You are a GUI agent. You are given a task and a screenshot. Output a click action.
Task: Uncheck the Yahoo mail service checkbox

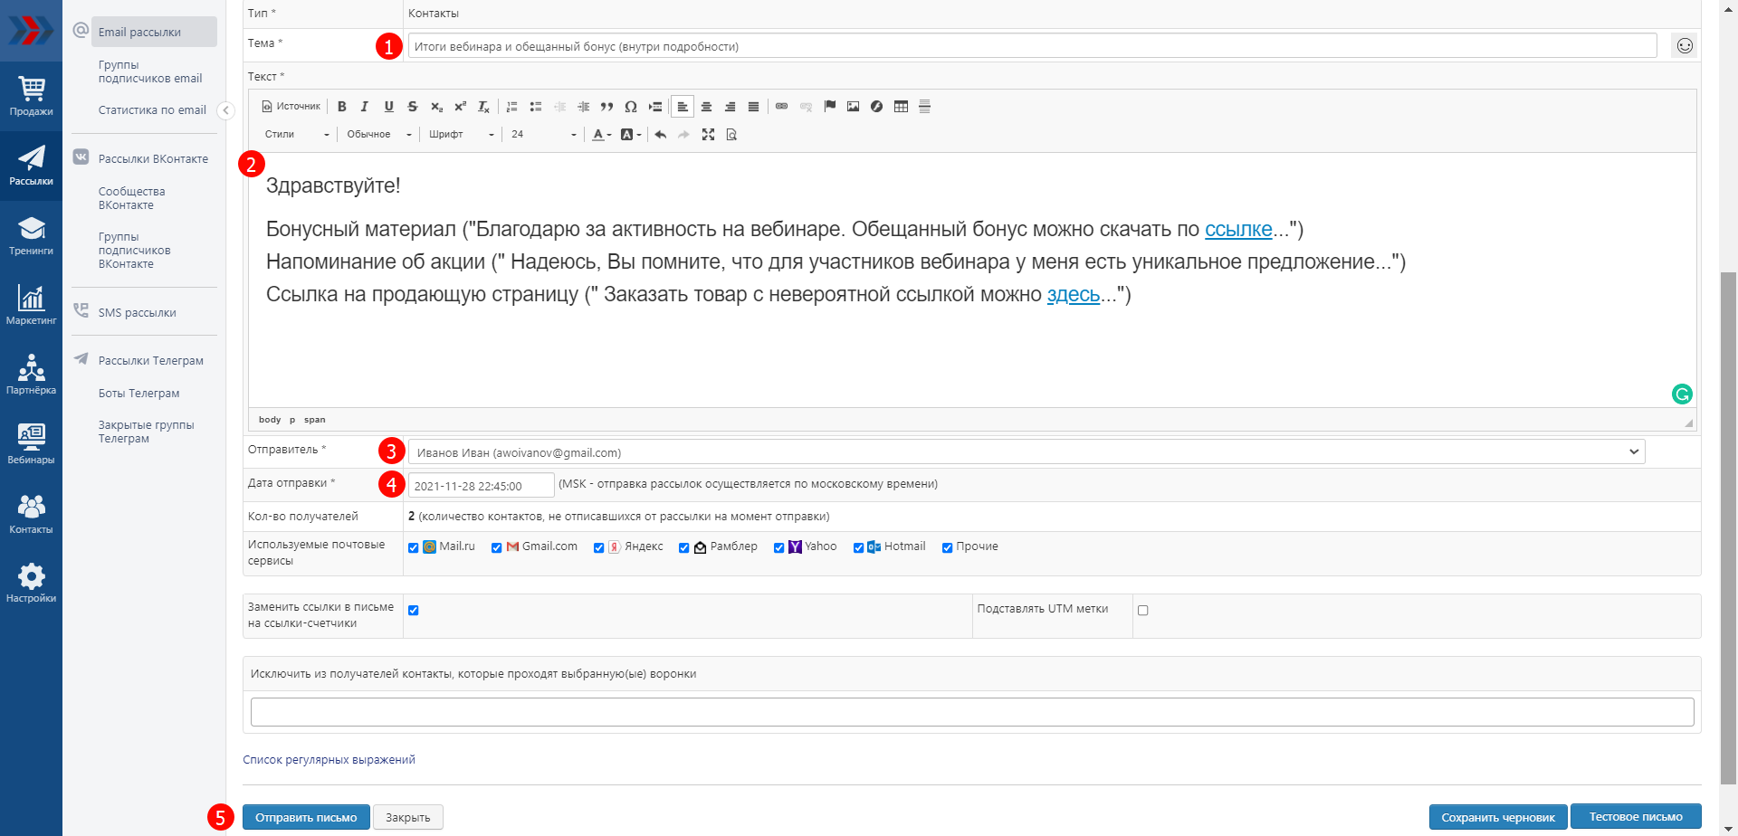(x=778, y=547)
